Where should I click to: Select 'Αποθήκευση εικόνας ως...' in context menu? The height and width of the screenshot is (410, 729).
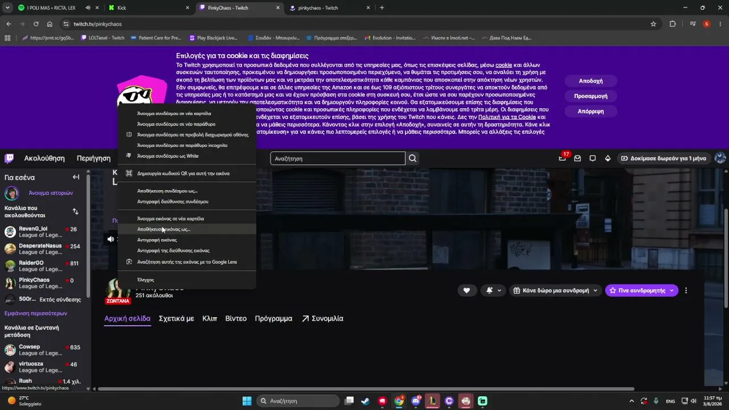[x=187, y=229]
